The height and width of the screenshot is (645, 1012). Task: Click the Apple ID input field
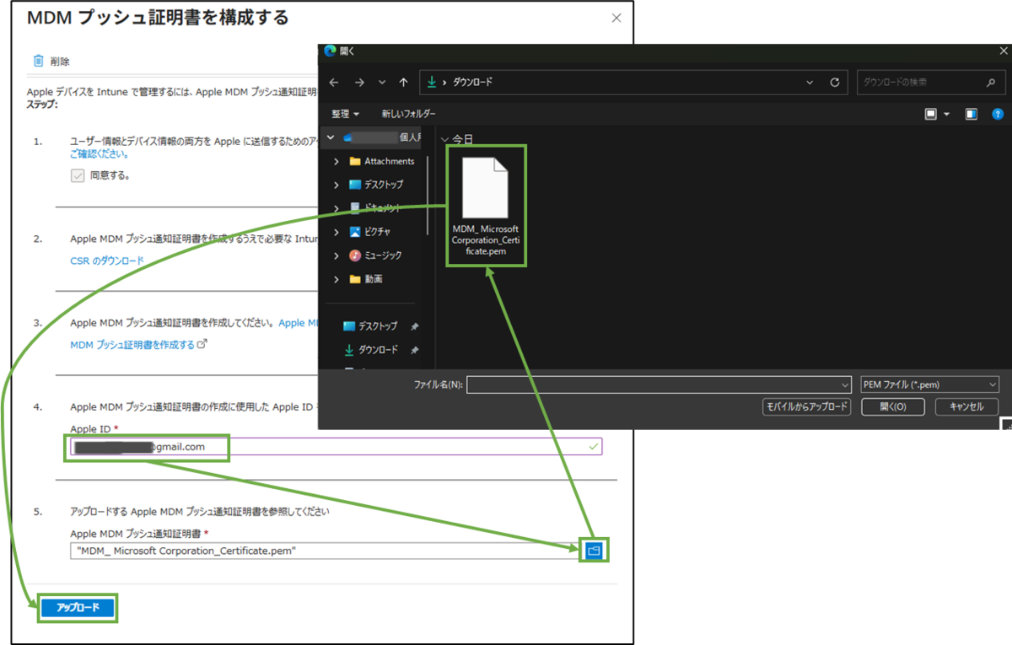[x=336, y=447]
